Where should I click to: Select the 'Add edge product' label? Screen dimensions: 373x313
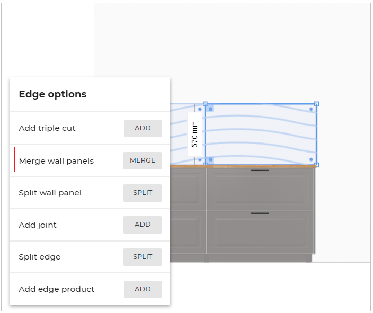tap(57, 289)
